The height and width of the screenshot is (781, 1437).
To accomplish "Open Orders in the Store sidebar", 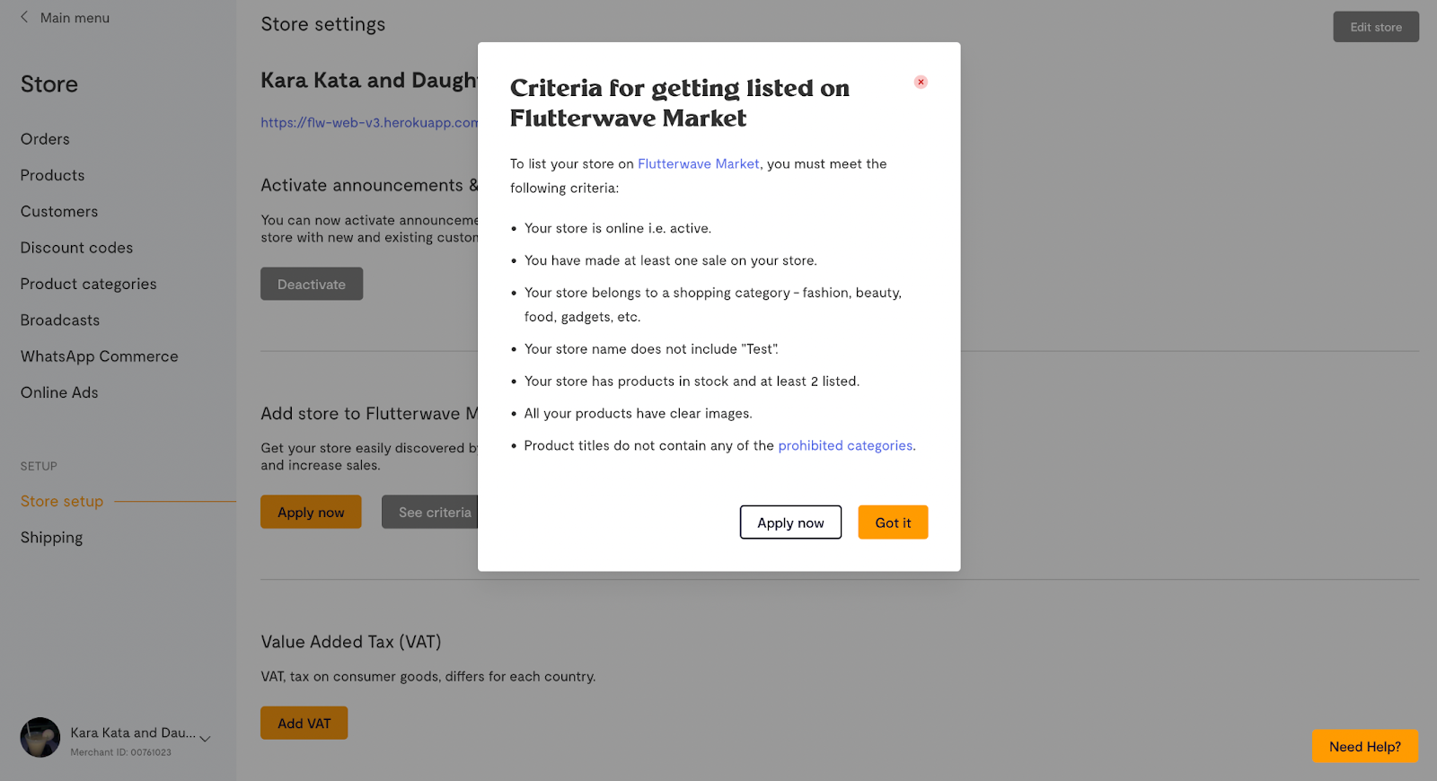I will [x=45, y=139].
